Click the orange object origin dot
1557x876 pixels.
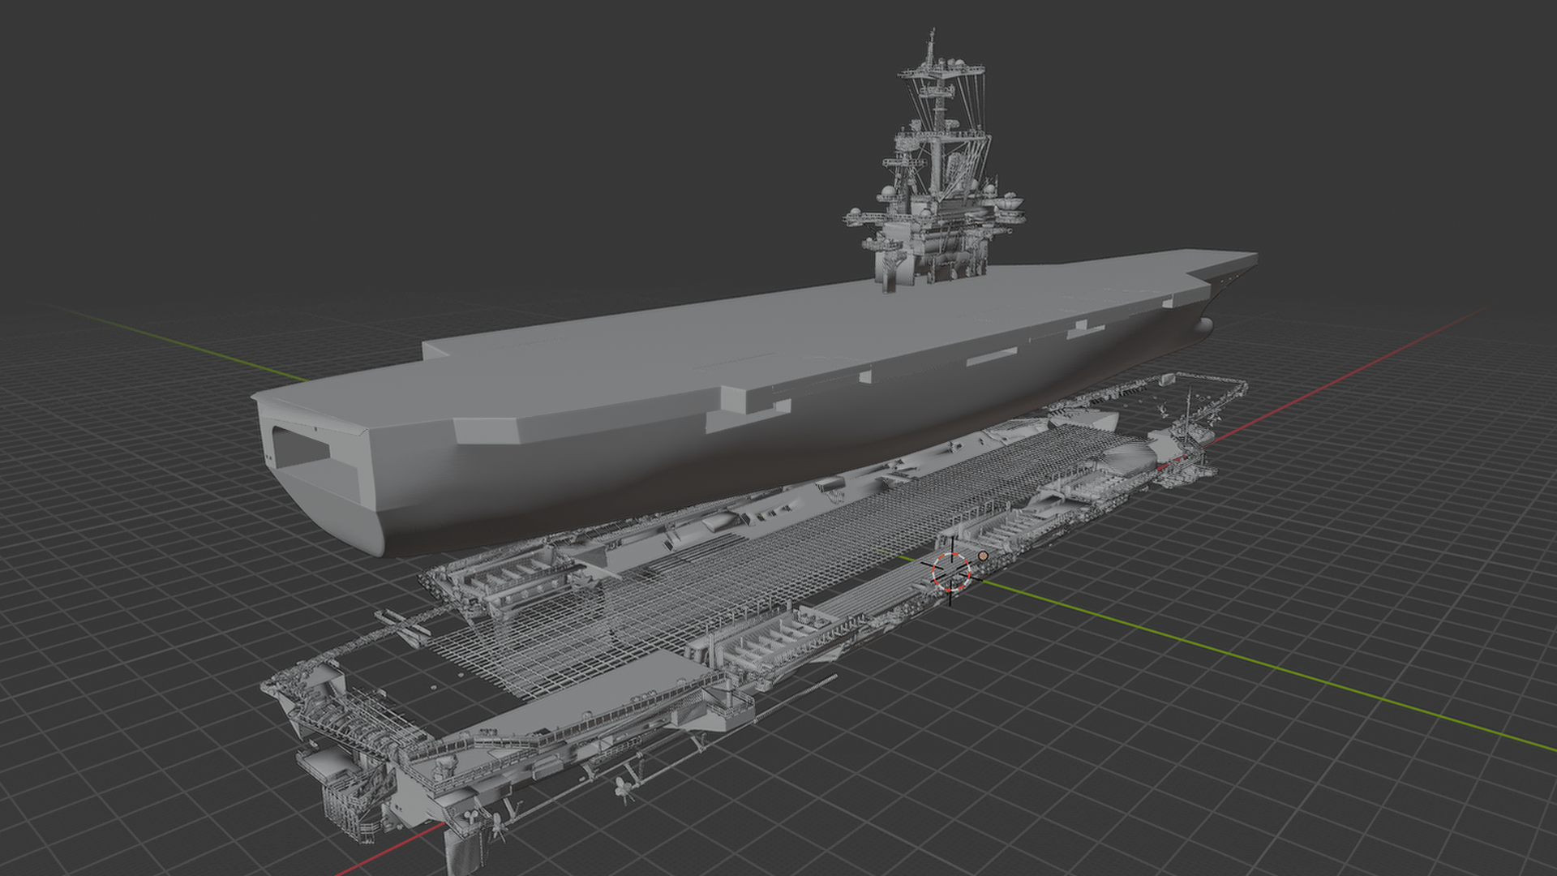[x=983, y=556]
